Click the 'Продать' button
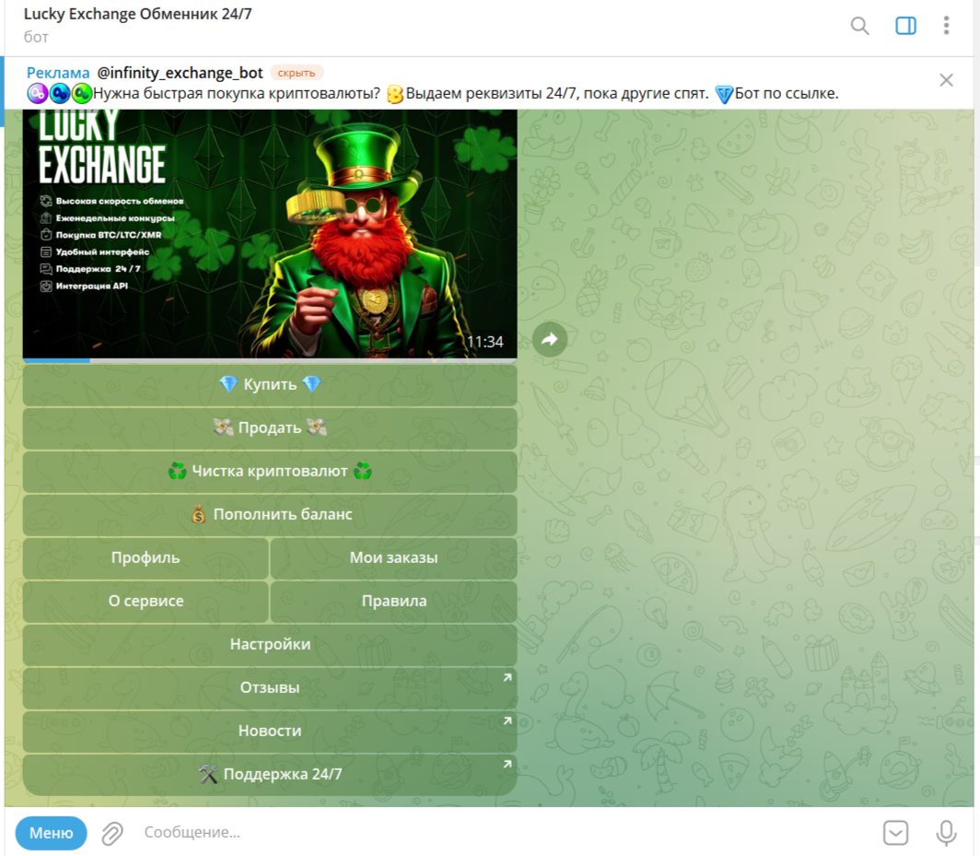Viewport: 980px width, 856px height. click(270, 428)
